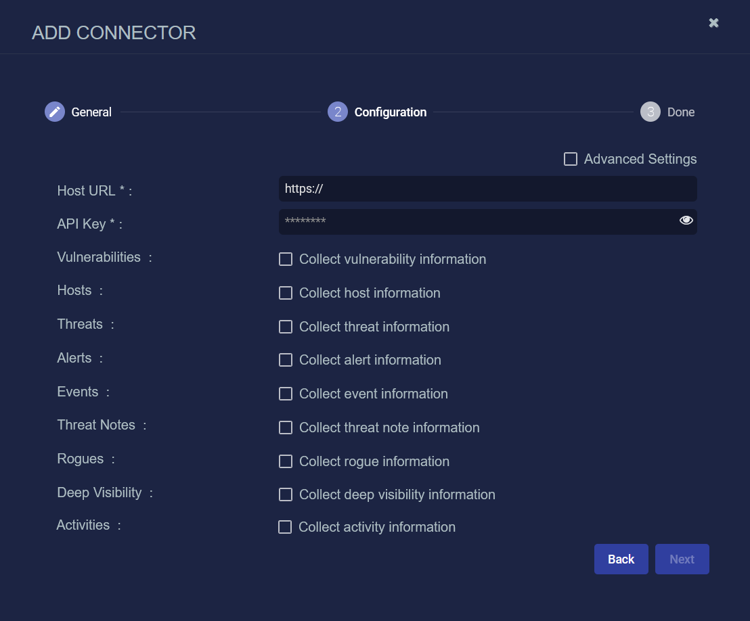Screen dimensions: 750x621
Task: Check Collect threat note information
Action: pos(286,428)
